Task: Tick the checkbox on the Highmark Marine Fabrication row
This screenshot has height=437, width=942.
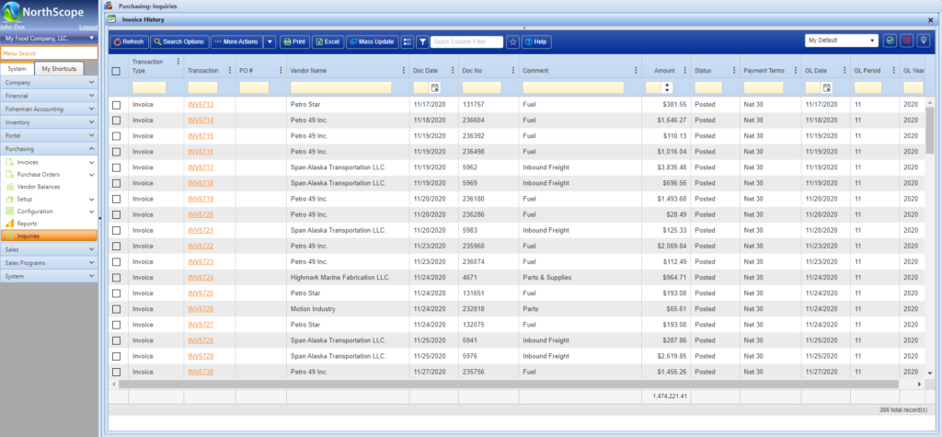Action: point(116,277)
